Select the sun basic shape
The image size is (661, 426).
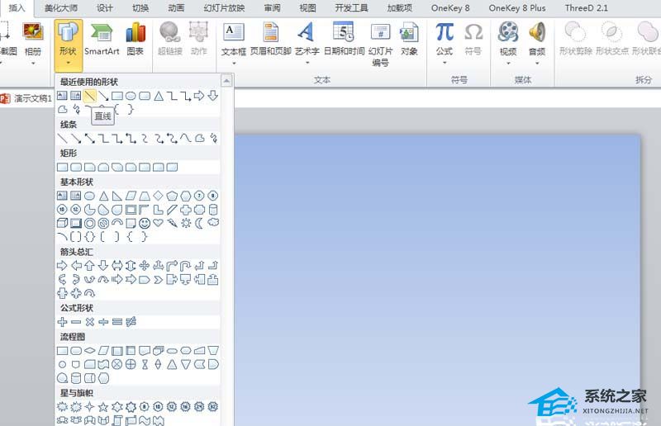tap(186, 223)
